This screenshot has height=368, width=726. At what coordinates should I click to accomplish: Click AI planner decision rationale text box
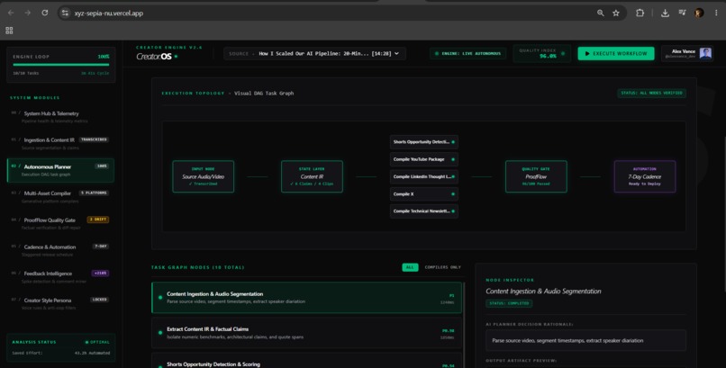[585, 341]
